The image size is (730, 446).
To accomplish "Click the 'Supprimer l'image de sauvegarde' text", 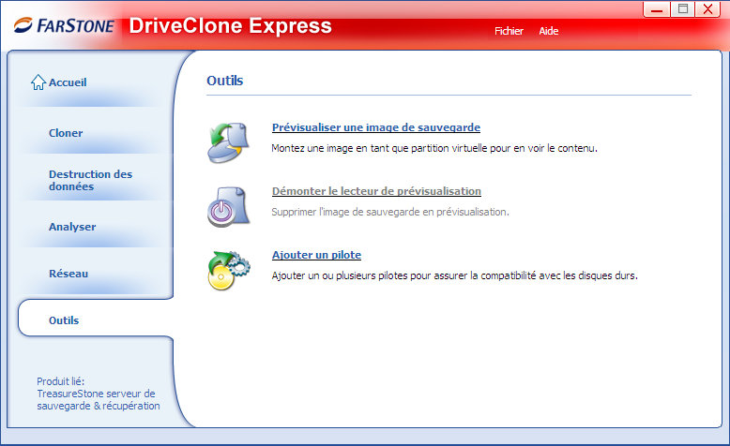I will coord(390,212).
